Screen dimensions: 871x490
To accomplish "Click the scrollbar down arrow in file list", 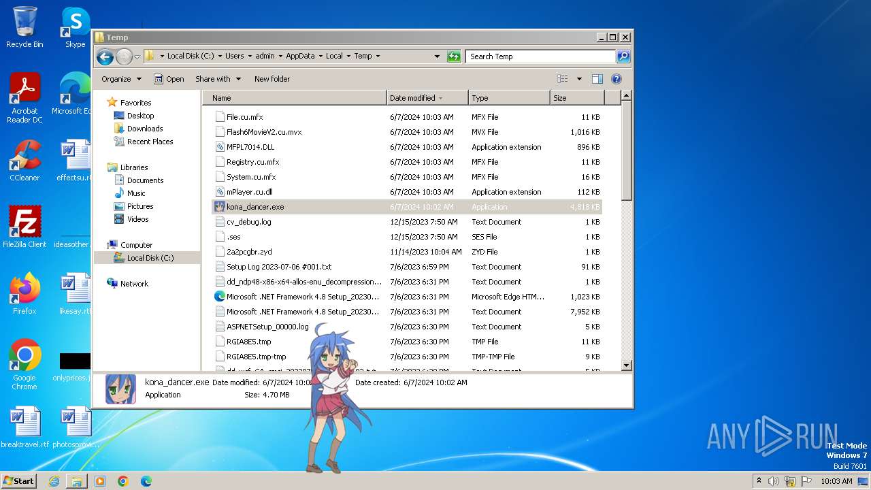I will tap(627, 365).
